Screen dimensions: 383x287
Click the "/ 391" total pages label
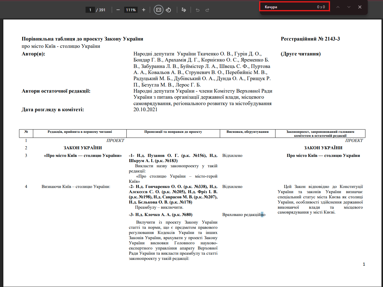tap(101, 10)
